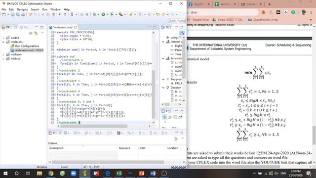This screenshot has width=316, height=178.
Task: Select the midexam.mod editor tab
Action: 63,27
